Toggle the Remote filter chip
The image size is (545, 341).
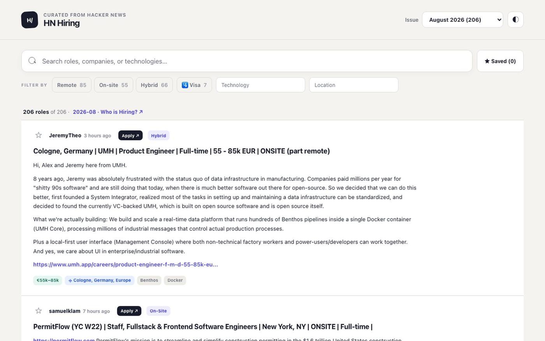pos(72,85)
